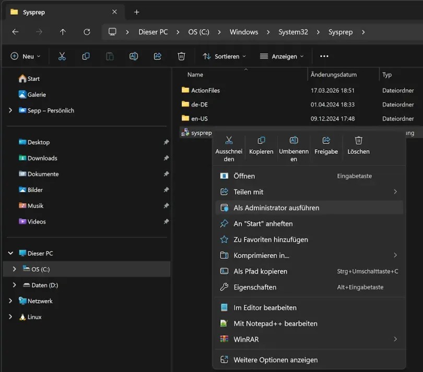Navigate to Windows breadcrumb
This screenshot has height=372, width=423.
[x=243, y=32]
